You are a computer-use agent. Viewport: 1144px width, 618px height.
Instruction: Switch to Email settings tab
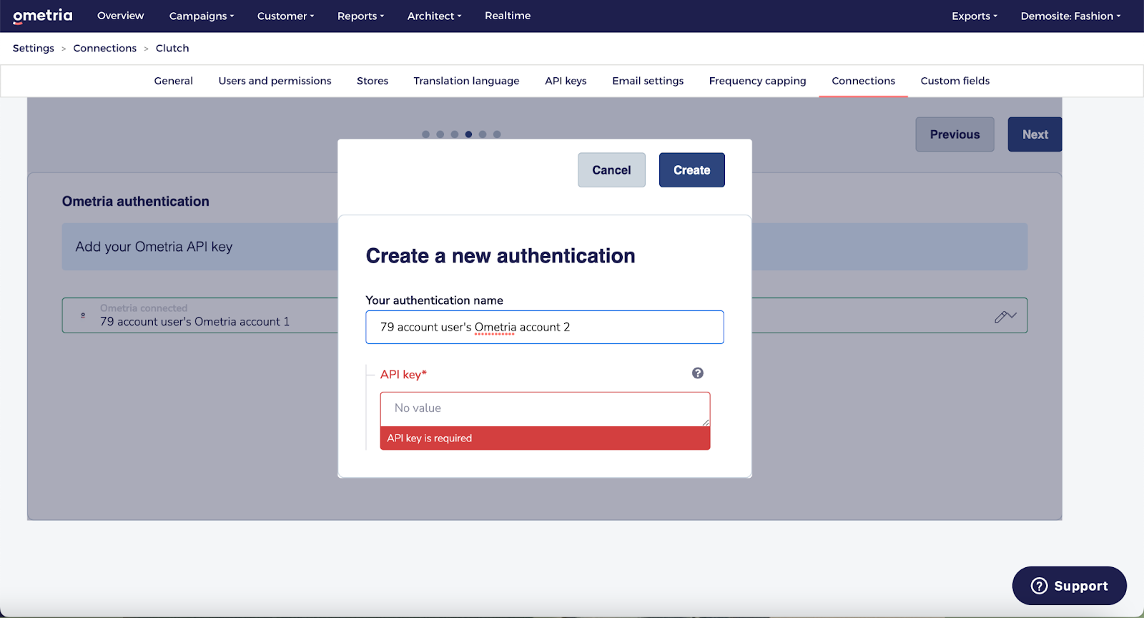pos(648,81)
